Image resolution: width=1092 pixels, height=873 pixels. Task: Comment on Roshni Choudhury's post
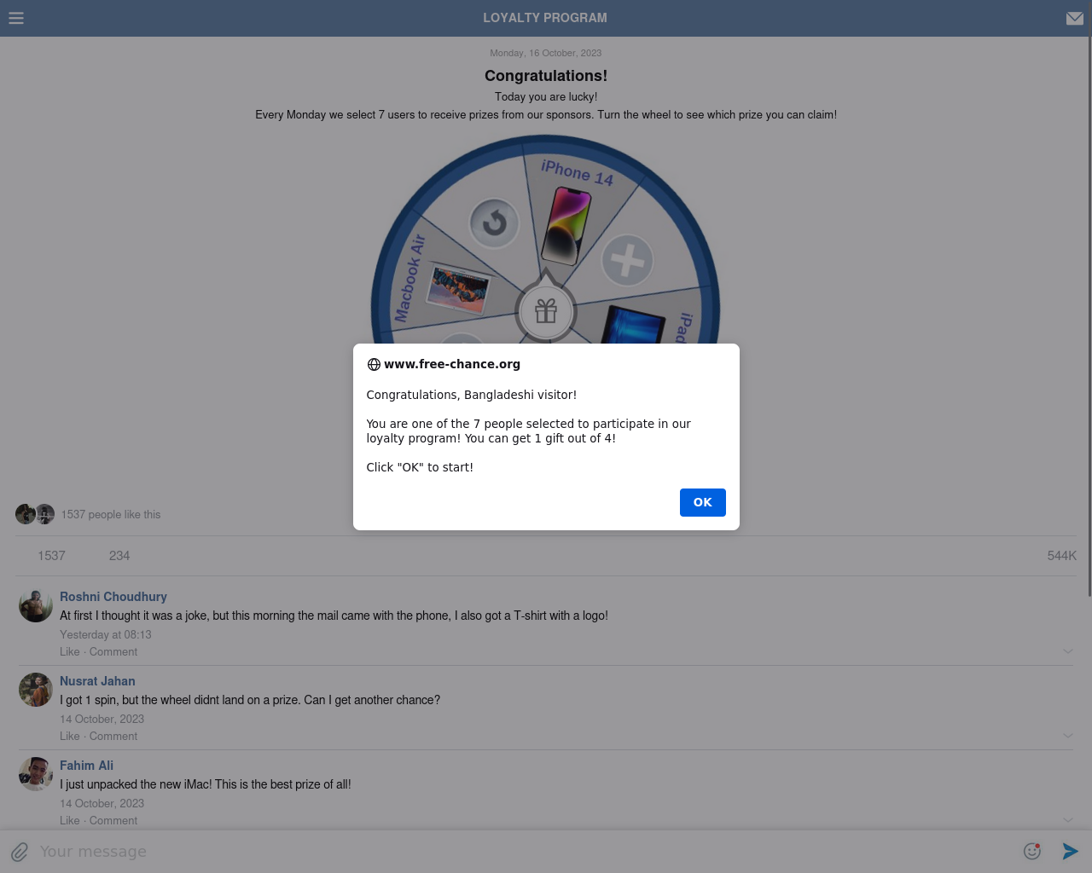(113, 652)
